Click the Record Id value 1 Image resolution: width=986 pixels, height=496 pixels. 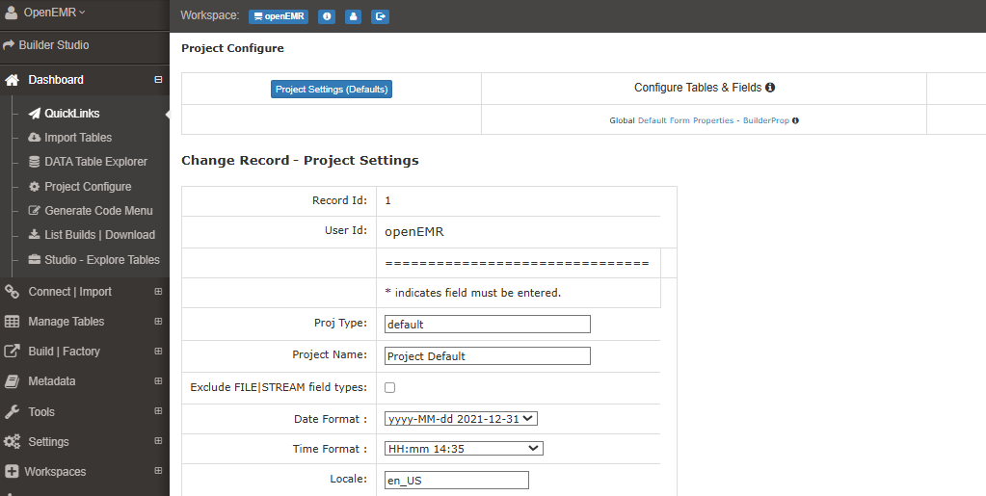tap(388, 200)
